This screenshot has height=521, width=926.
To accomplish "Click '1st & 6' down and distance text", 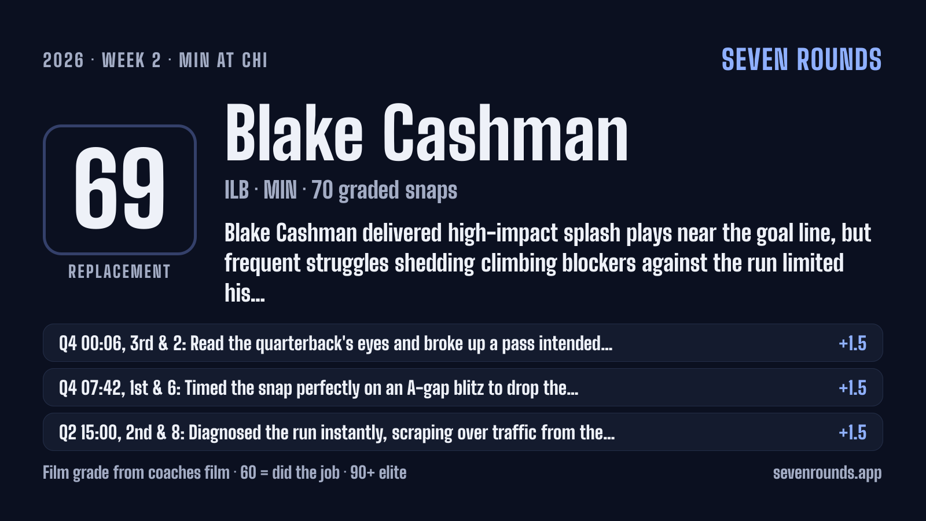I will coord(155,388).
